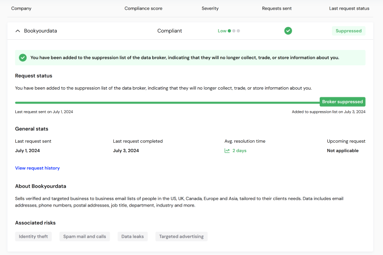Click the General stats heading

pyautogui.click(x=32, y=129)
